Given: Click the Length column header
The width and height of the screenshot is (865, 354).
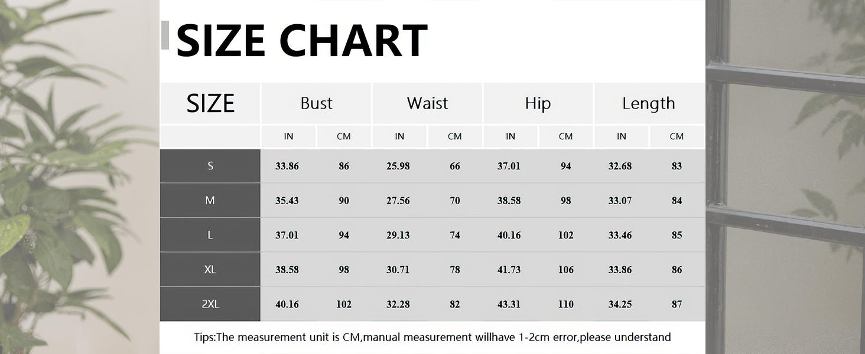Looking at the screenshot, I should coord(648,103).
